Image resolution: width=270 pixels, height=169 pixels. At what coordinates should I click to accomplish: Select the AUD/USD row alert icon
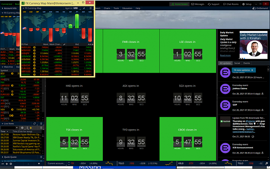pyautogui.click(x=34, y=48)
